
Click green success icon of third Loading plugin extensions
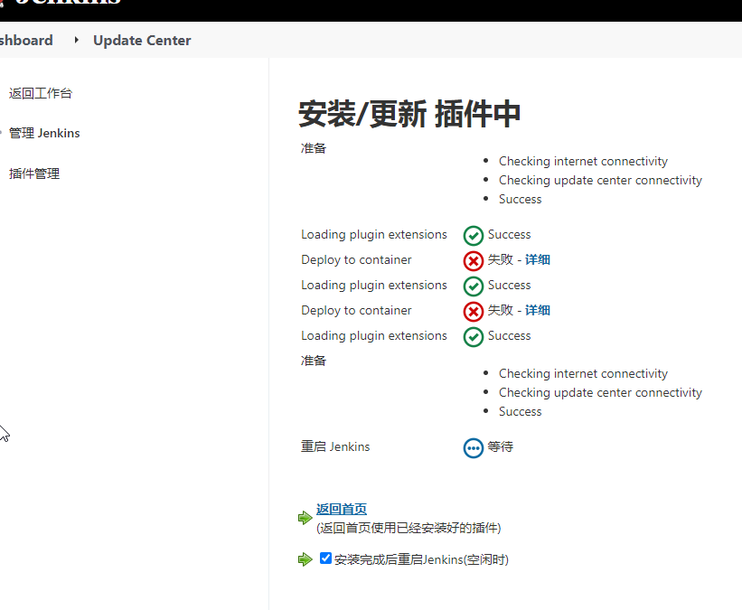pos(474,337)
